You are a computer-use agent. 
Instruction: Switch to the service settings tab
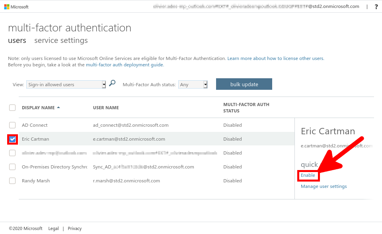point(61,40)
